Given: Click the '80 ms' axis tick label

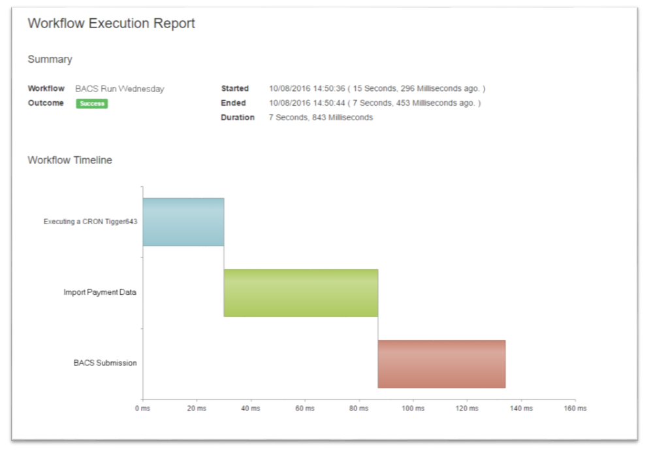Looking at the screenshot, I should click(x=358, y=409).
